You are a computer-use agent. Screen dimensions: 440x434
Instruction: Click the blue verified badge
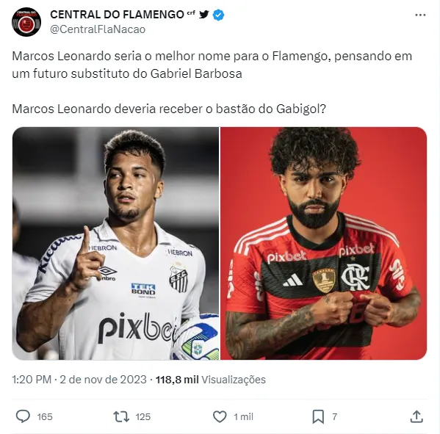click(x=218, y=15)
